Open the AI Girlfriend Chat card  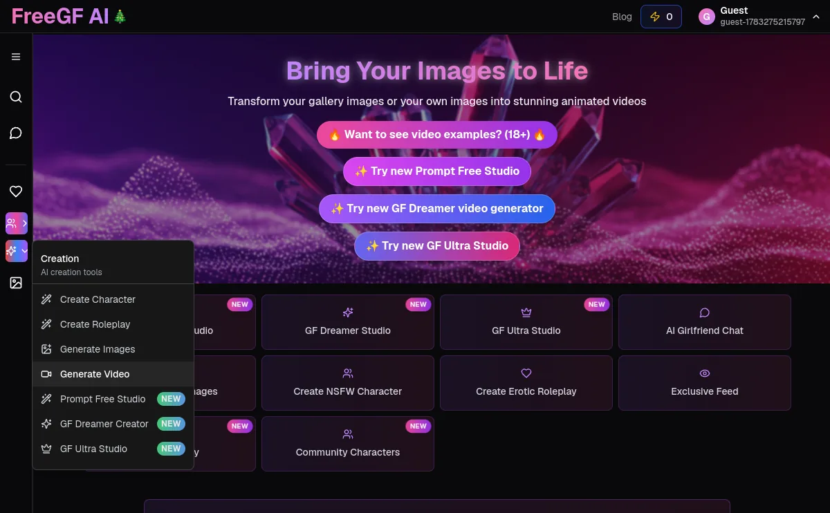coord(705,322)
